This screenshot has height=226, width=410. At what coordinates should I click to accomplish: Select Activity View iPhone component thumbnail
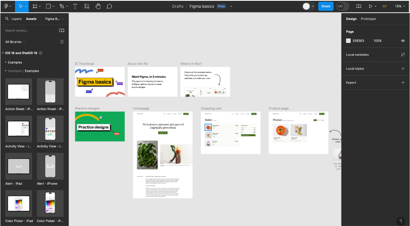tap(50, 129)
